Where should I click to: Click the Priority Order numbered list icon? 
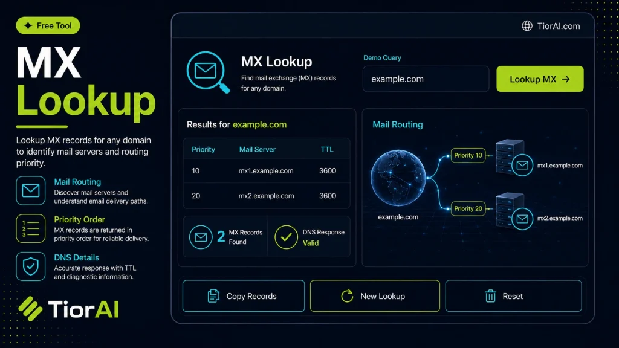(x=31, y=228)
